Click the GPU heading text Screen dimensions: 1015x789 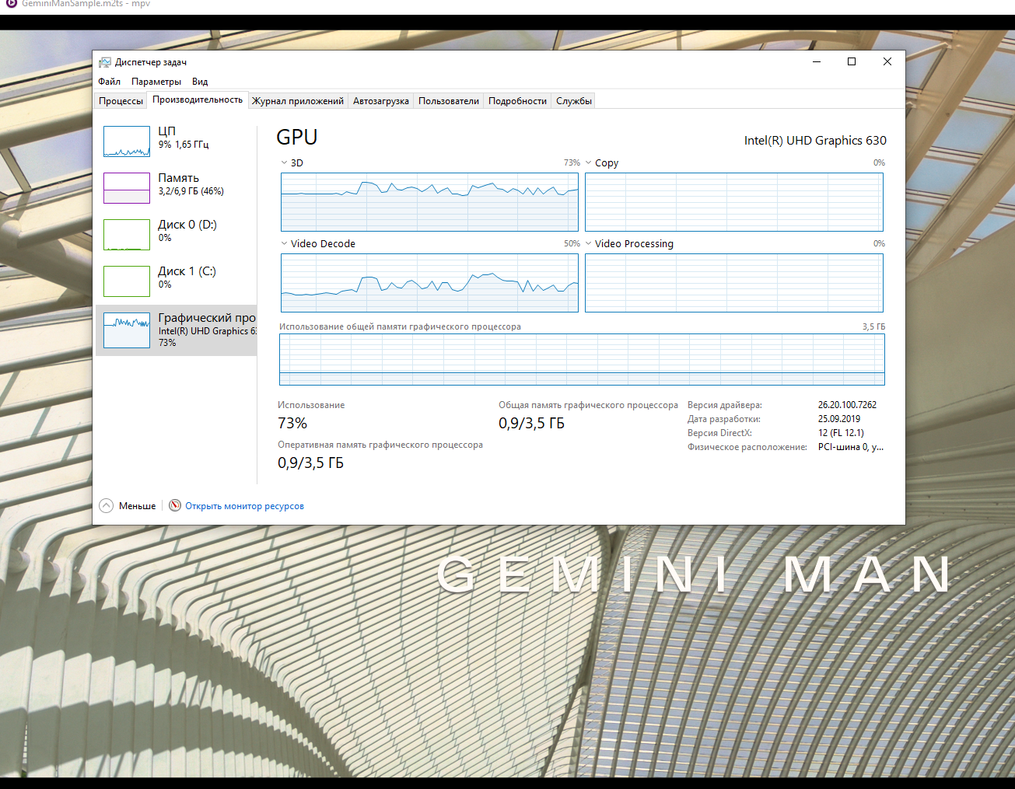click(297, 138)
